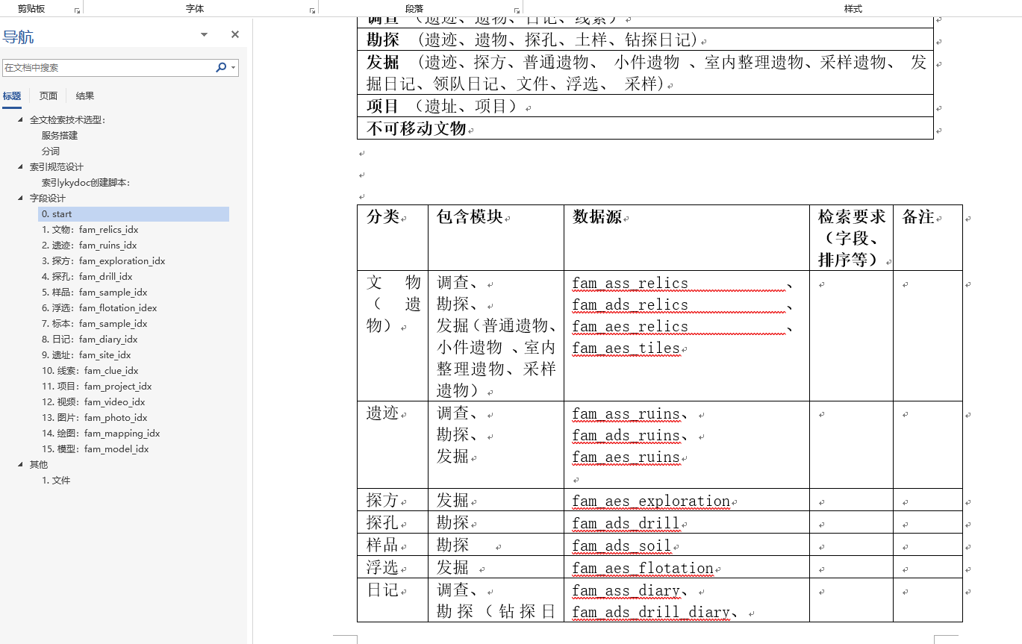Switch to the 标题 tab
Image resolution: width=1022 pixels, height=644 pixels.
[12, 96]
